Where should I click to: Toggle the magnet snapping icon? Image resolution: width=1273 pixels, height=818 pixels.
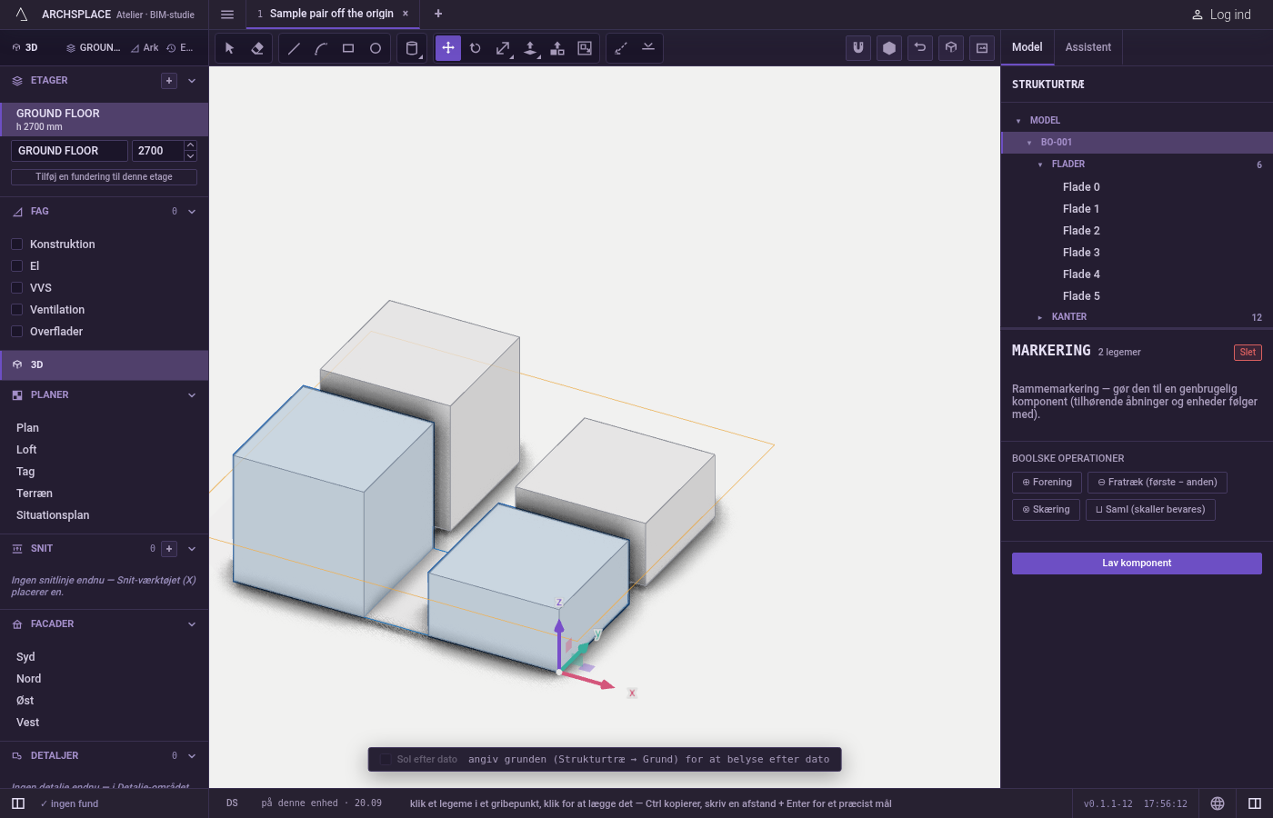858,48
